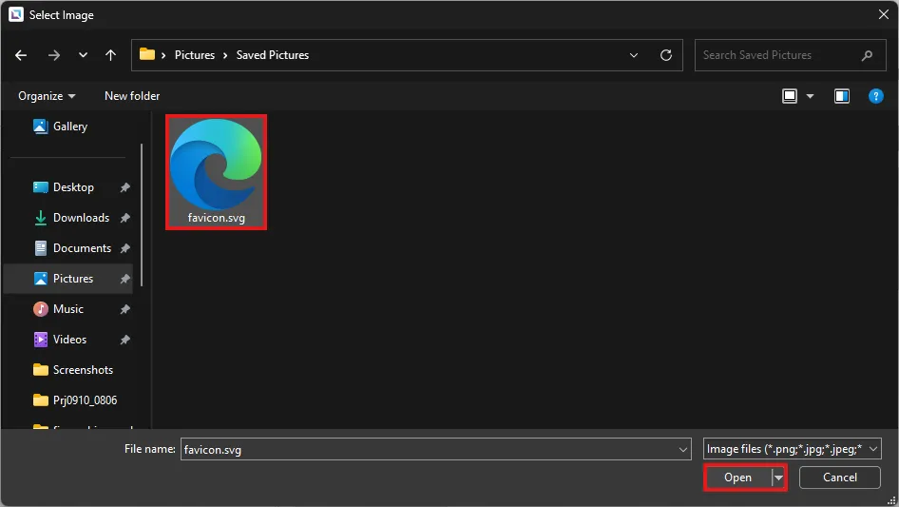899x507 pixels.
Task: Select the favicon.svg thumbnail
Action: click(x=216, y=166)
